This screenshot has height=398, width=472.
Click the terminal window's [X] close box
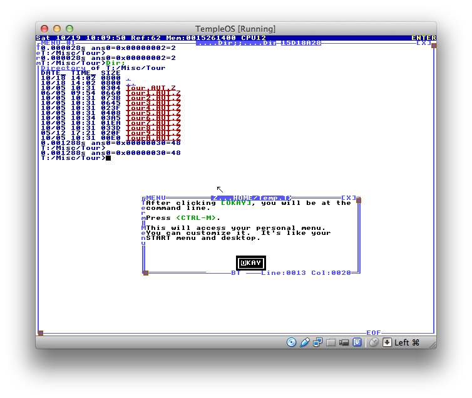pyautogui.click(x=423, y=43)
